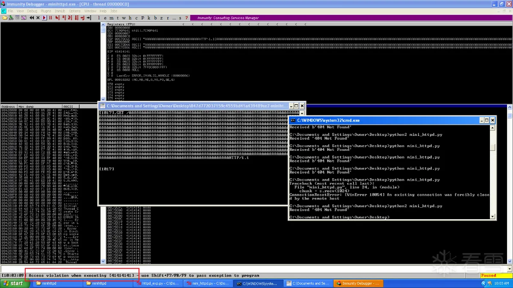Click the 'z' toolbar button
The width and height of the screenshot is (513, 288).
point(161,18)
